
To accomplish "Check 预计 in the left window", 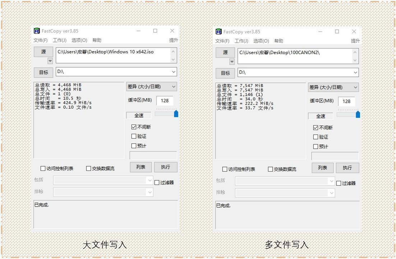I will tap(134, 145).
